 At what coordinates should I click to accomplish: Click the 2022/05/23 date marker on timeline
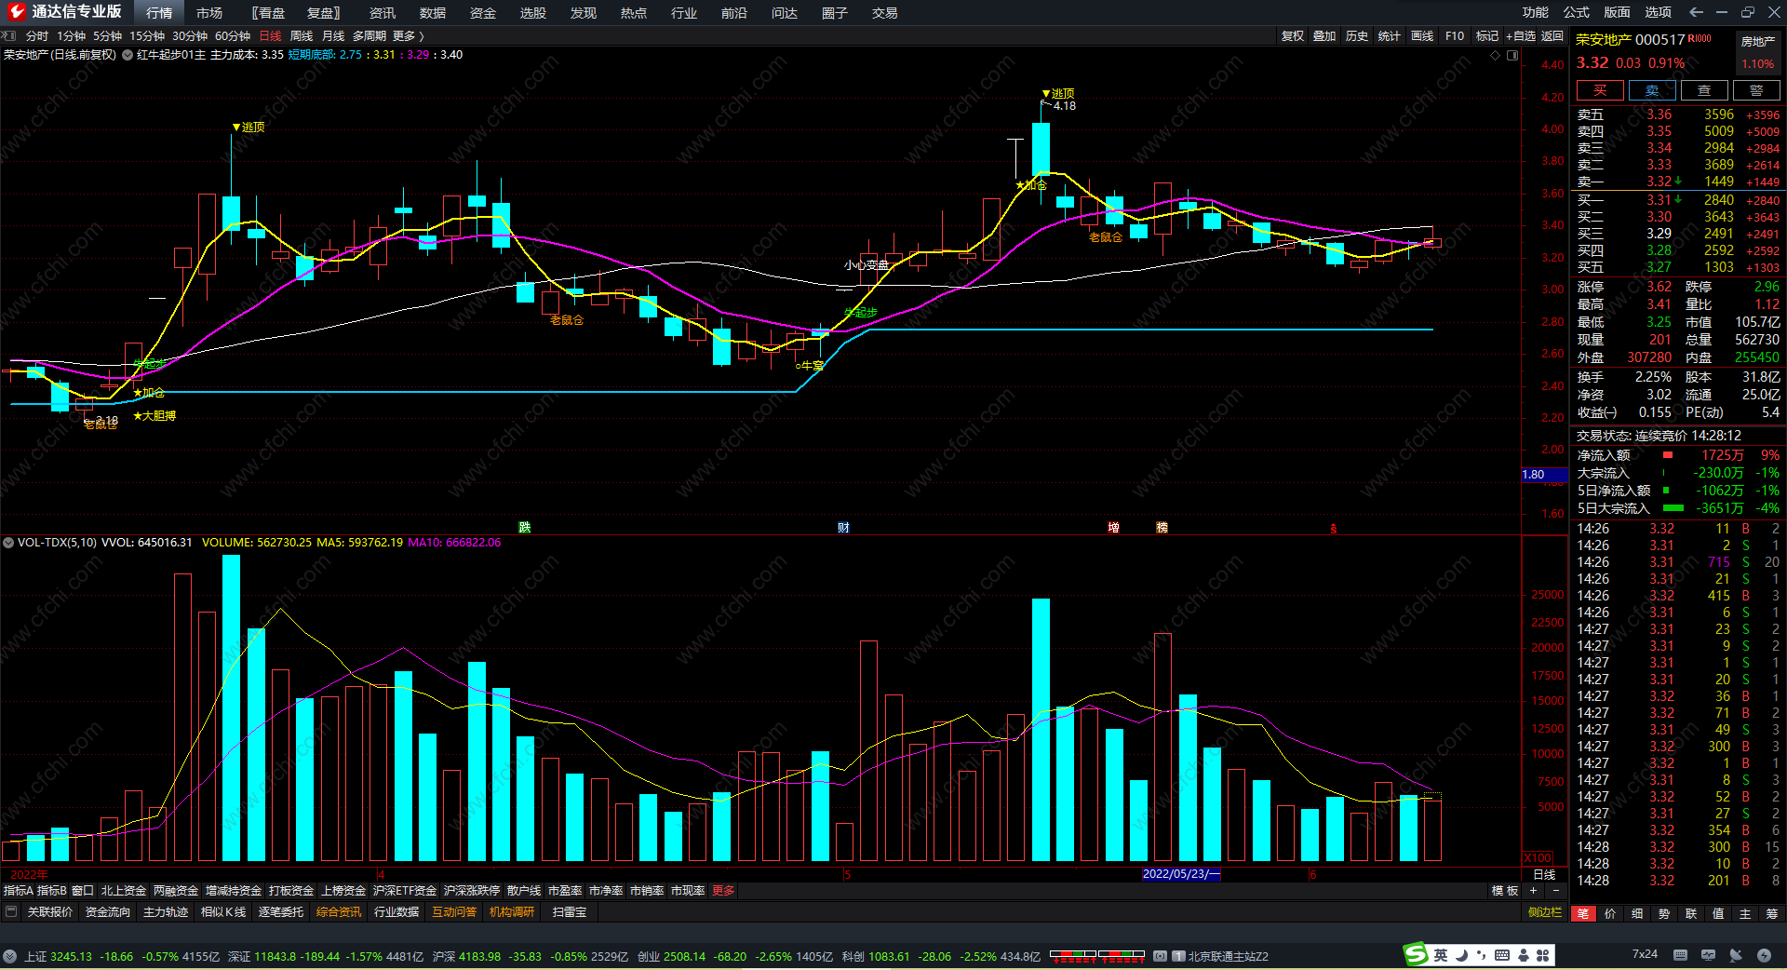pyautogui.click(x=1180, y=874)
